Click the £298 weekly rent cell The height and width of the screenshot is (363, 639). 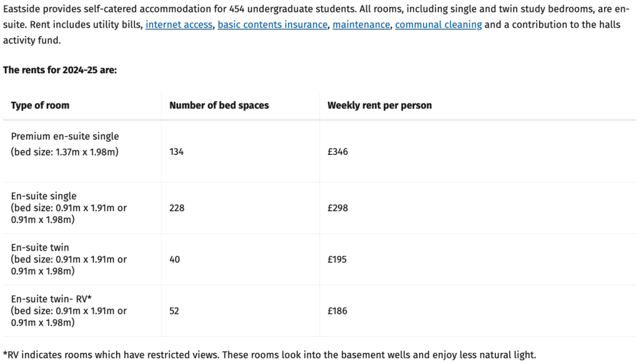coord(337,208)
